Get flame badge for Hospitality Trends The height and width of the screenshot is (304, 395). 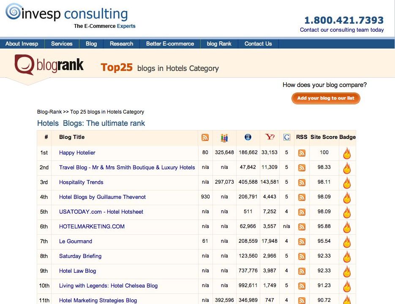point(347,183)
